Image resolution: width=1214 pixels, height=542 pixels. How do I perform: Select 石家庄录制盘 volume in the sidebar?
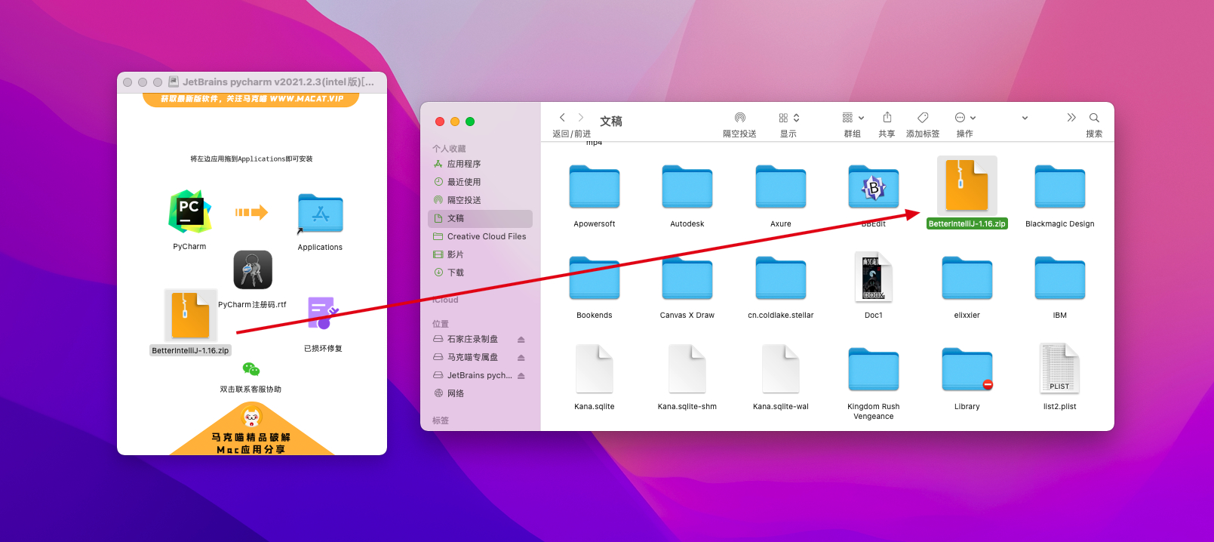coord(472,339)
